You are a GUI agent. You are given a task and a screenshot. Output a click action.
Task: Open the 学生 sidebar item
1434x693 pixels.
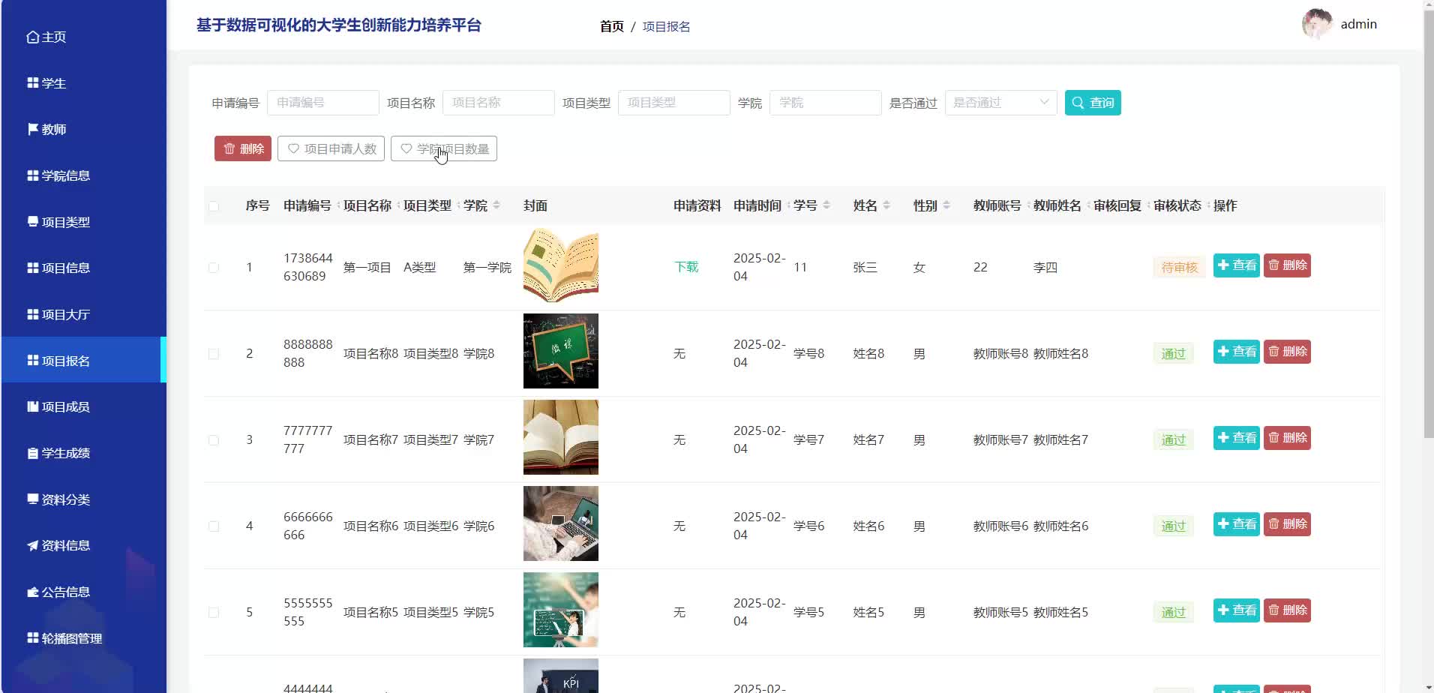46,83
